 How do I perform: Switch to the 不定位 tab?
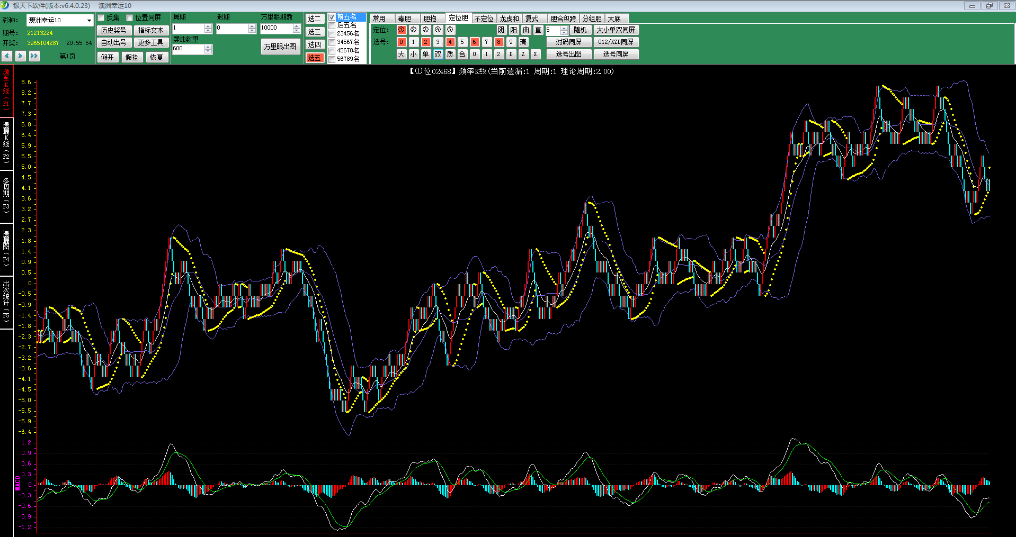484,19
